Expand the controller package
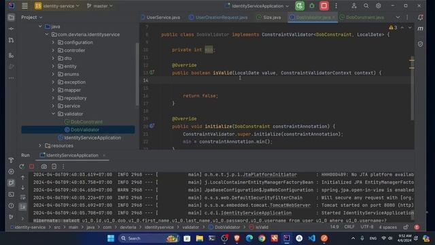Image resolution: width=435 pixels, height=245 pixels. click(x=53, y=50)
